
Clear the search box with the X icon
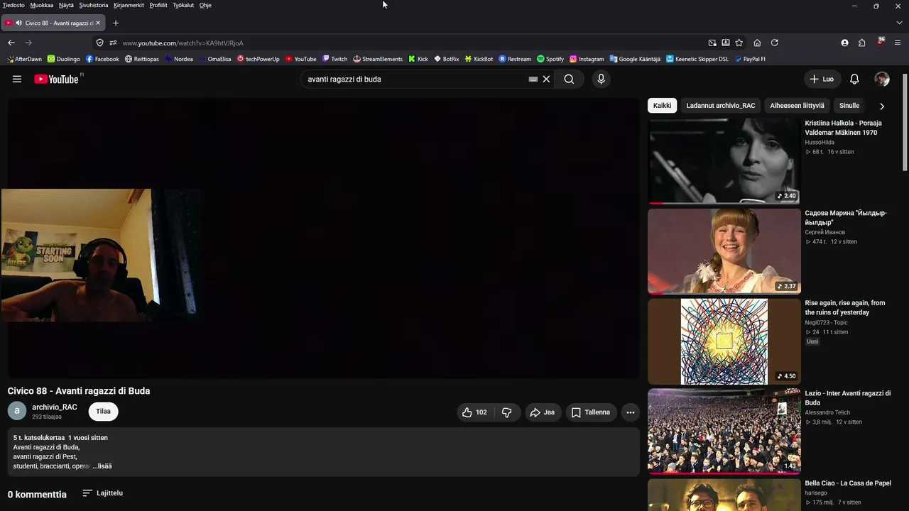546,79
